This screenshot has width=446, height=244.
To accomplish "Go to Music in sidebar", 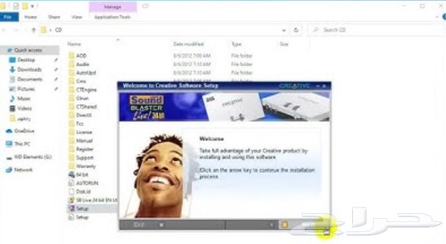I will tap(24, 98).
